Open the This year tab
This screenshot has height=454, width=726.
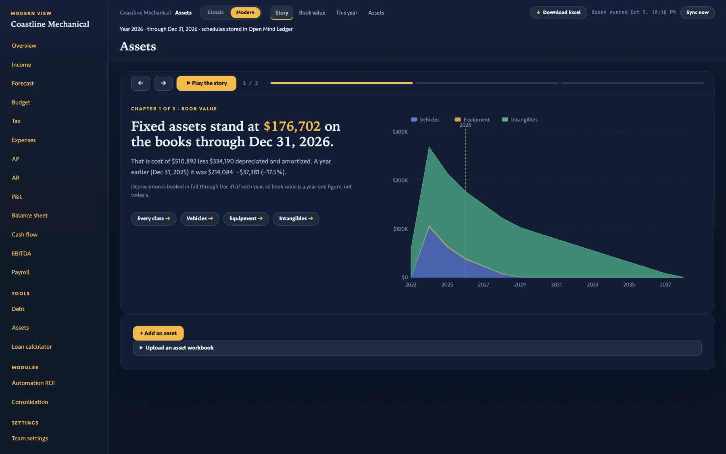(x=347, y=13)
